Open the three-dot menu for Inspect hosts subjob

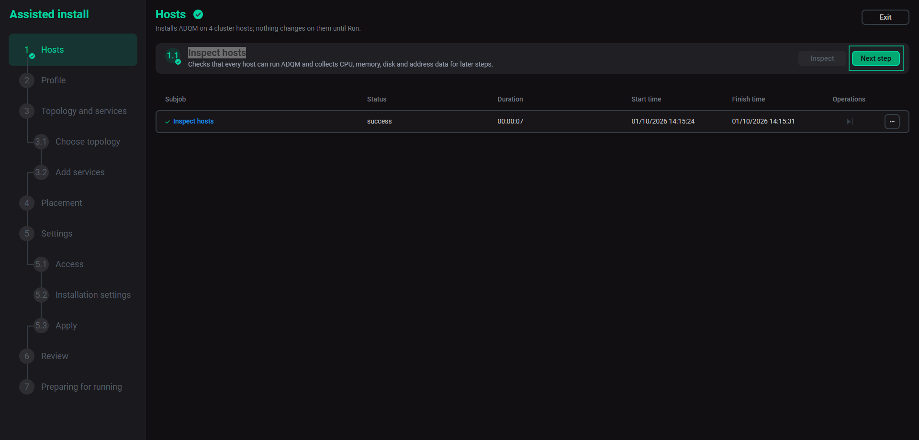point(892,122)
